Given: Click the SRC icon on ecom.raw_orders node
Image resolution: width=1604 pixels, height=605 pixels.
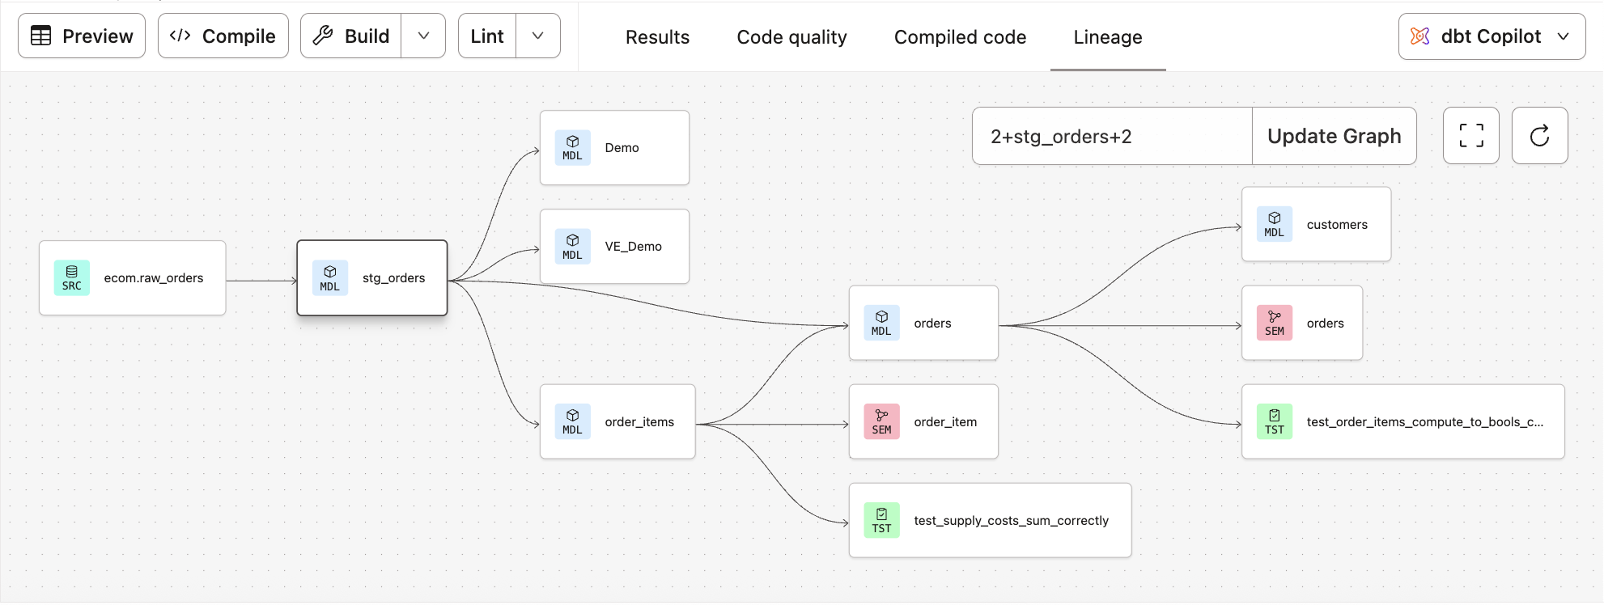Looking at the screenshot, I should point(72,278).
